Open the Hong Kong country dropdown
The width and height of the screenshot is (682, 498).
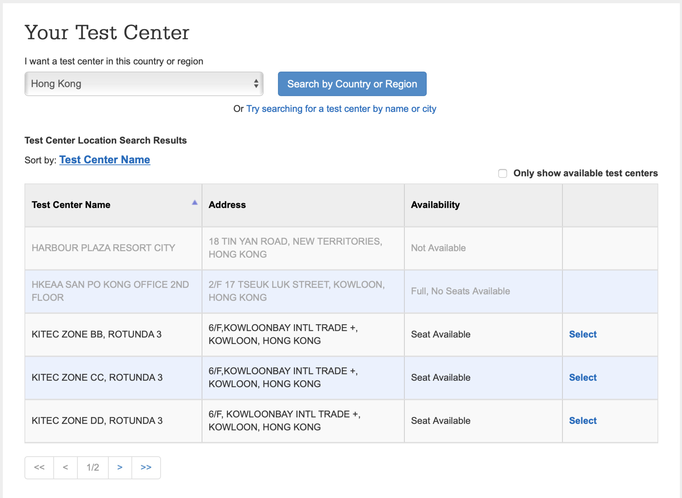[144, 84]
